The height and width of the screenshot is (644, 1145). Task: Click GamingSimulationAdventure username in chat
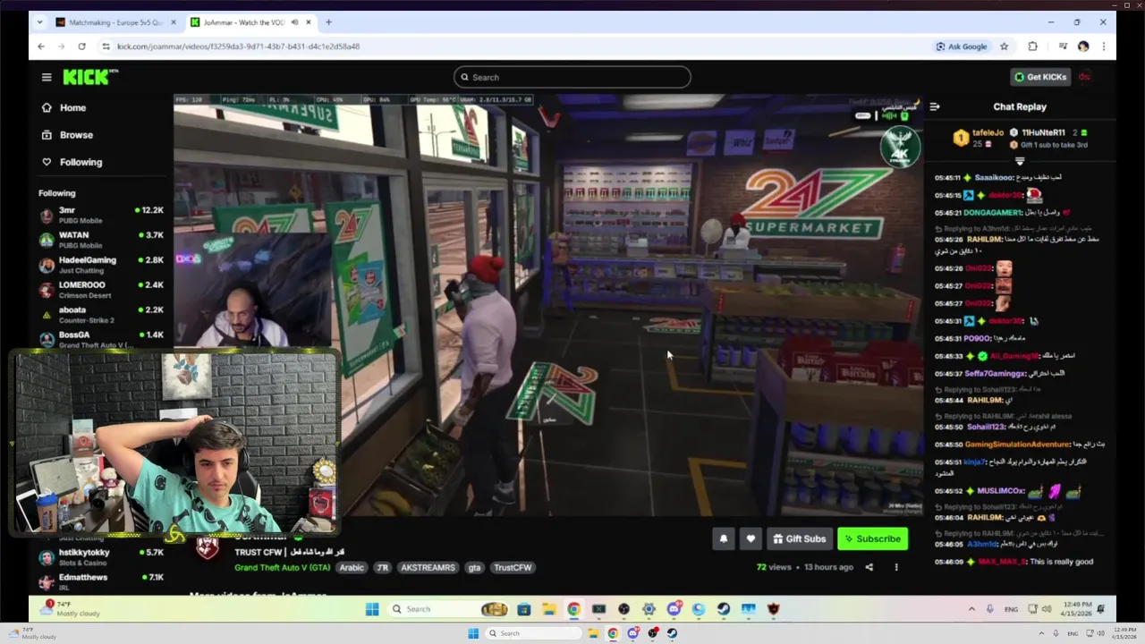(1017, 444)
